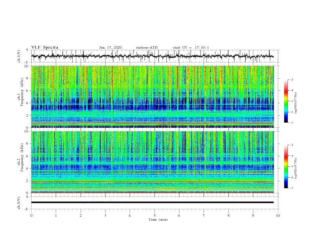The height and width of the screenshot is (242, 313).
Task: Click the time axis tick label "6"
Action: (x=179, y=216)
